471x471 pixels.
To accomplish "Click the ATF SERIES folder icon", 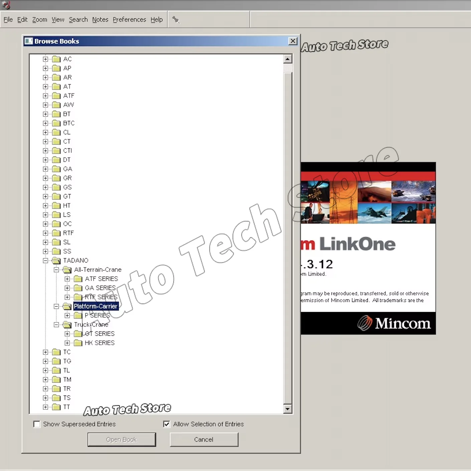I will coord(78,279).
